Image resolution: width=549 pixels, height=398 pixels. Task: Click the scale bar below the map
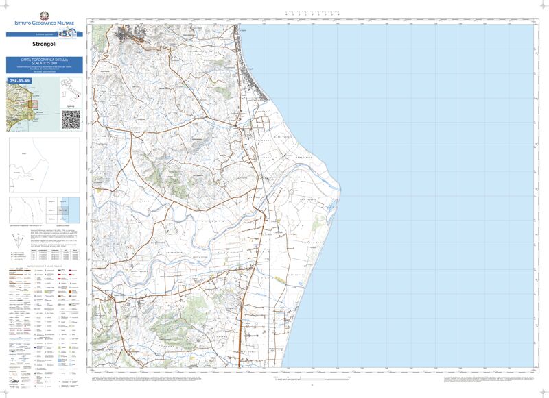point(312,378)
